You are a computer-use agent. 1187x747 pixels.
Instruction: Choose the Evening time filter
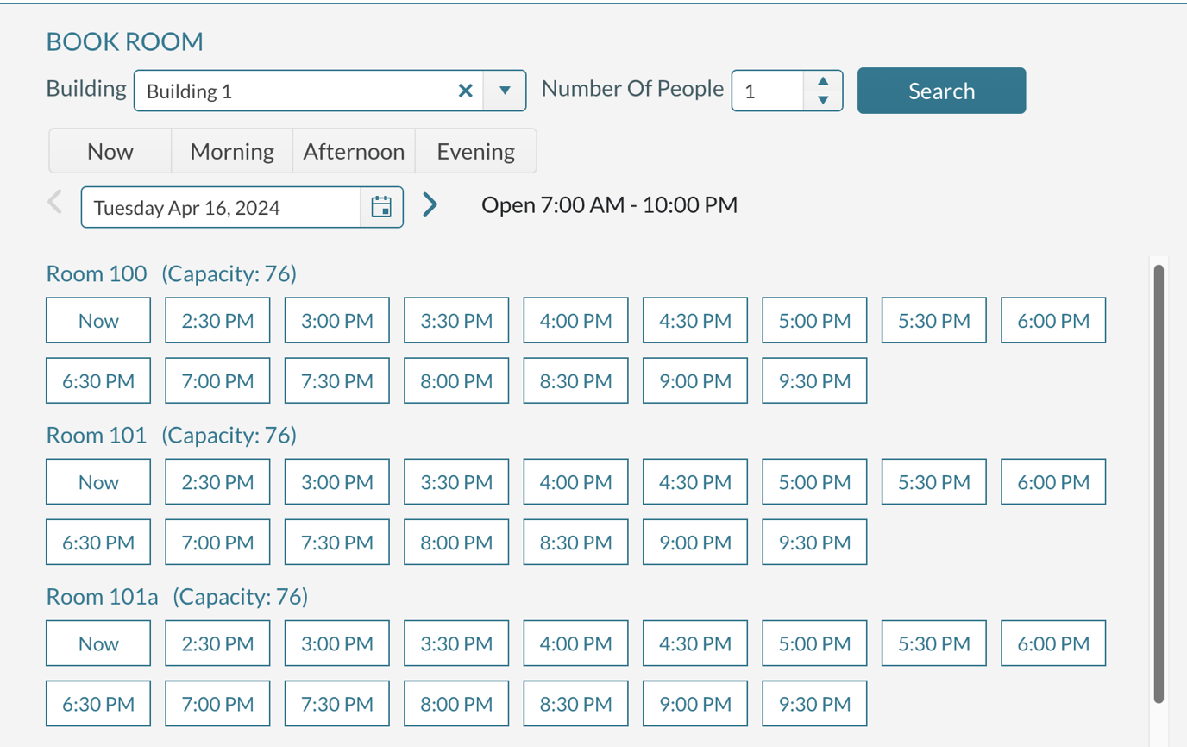click(476, 151)
